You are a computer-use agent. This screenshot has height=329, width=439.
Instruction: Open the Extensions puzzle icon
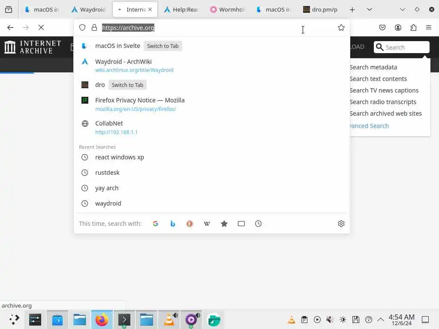pyautogui.click(x=414, y=27)
